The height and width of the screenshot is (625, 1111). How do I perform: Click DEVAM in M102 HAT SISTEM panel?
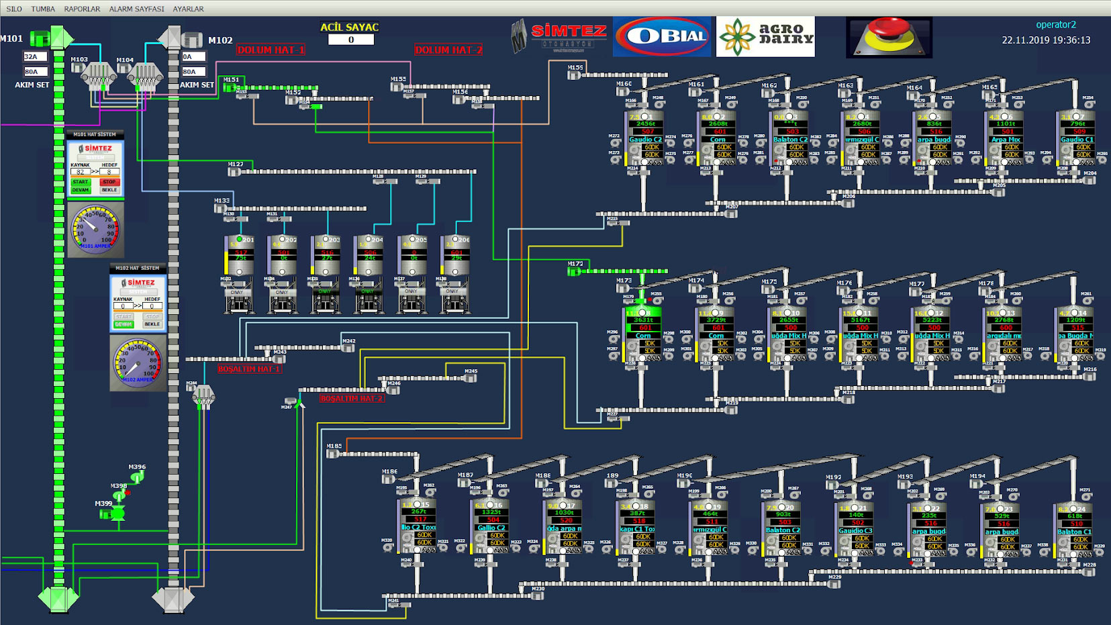point(124,324)
